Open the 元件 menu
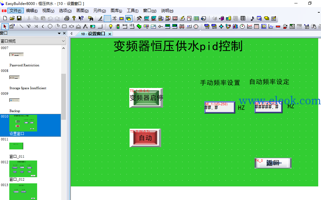 [x=100, y=10]
